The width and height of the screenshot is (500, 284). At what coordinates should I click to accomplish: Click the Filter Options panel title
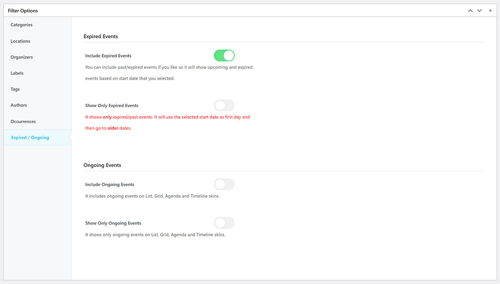(23, 11)
